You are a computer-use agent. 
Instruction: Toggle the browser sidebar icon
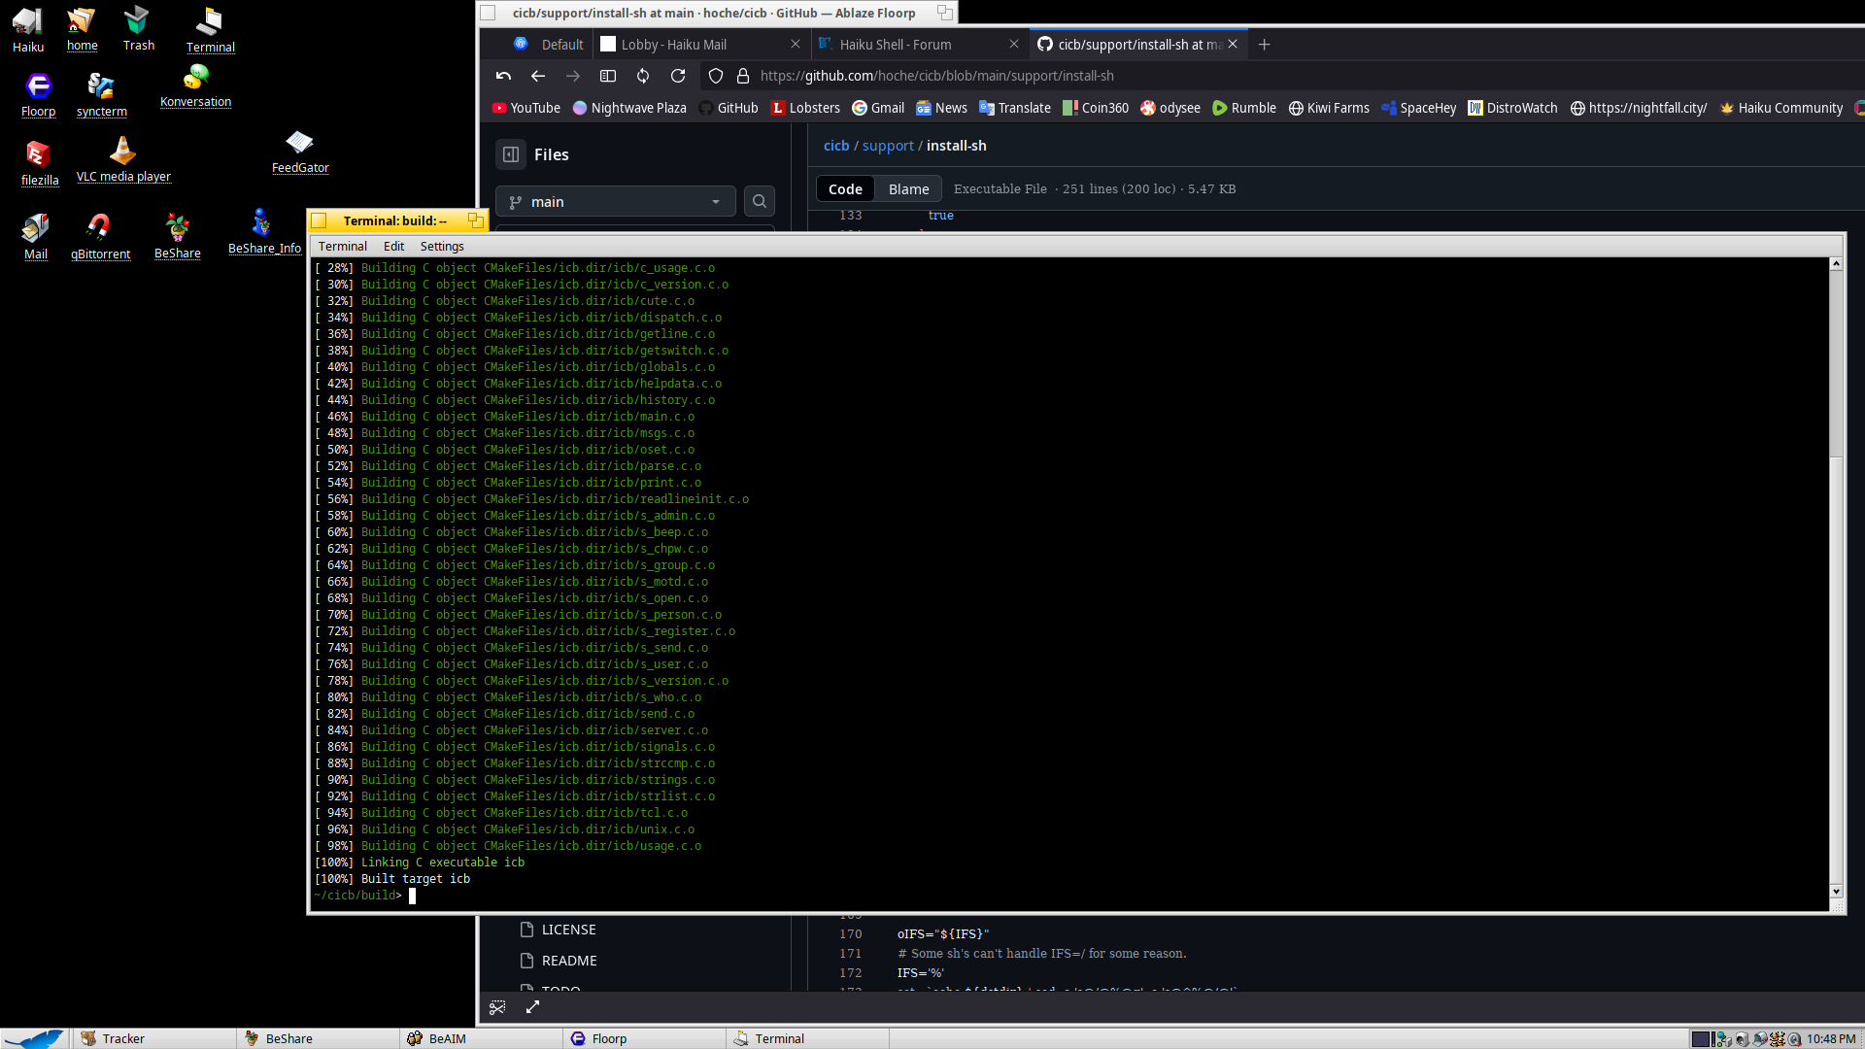click(608, 76)
